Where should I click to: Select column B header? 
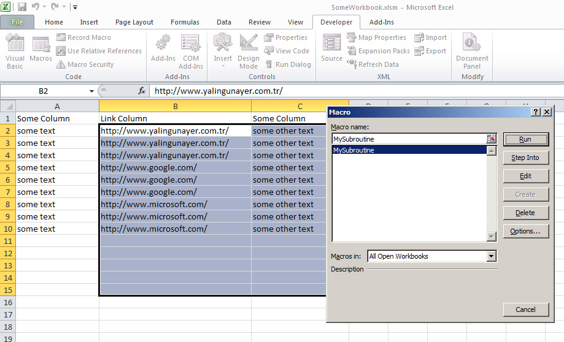click(x=175, y=106)
